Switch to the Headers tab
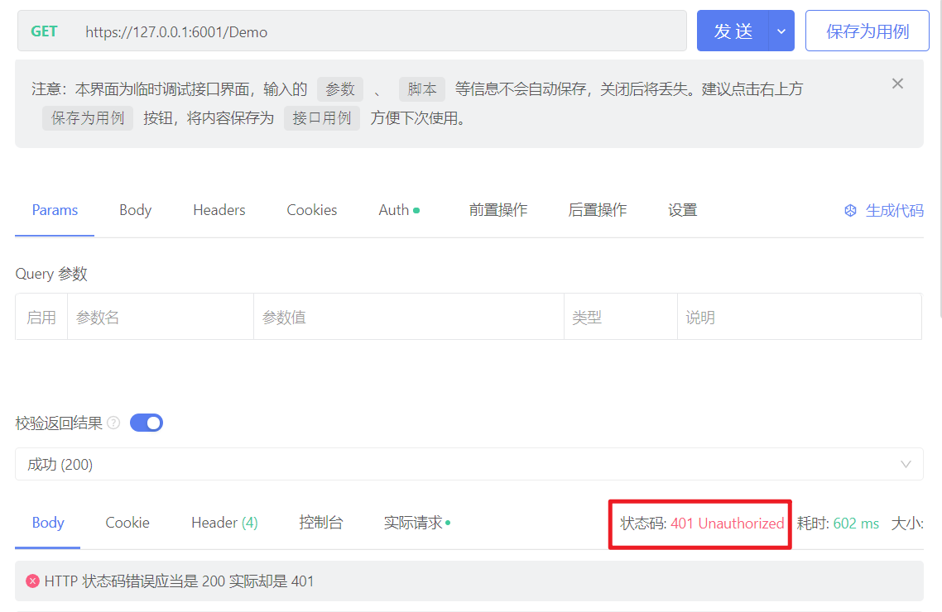 pos(219,210)
